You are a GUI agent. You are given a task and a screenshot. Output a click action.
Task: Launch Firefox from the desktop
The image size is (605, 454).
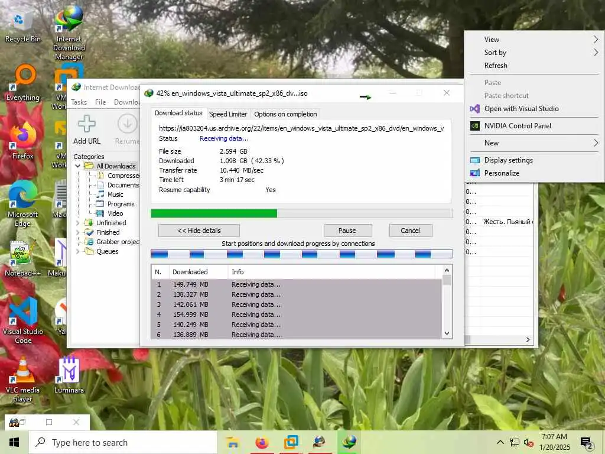pos(23,141)
